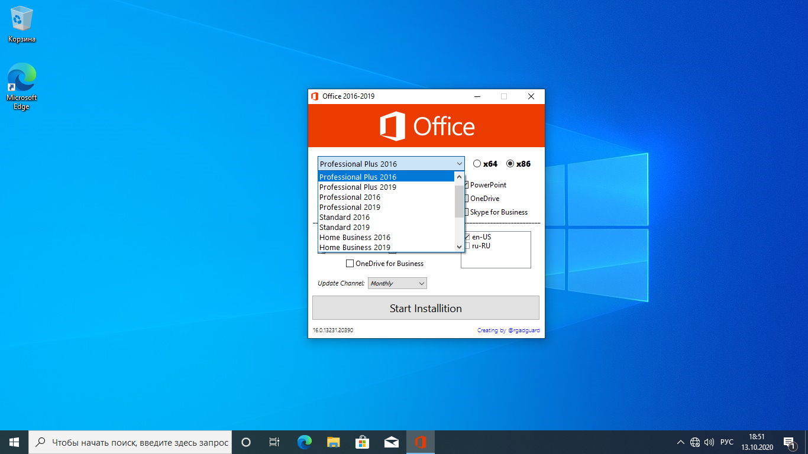Screen dimensions: 808x454
Task: Open Task View from the taskbar
Action: point(274,442)
